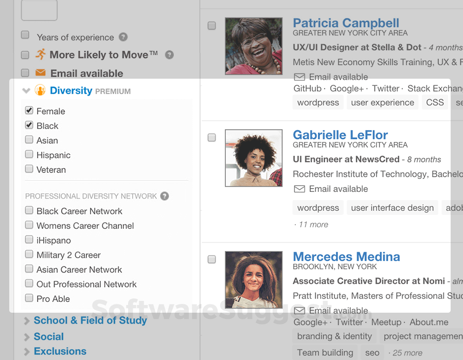Screen dimensions: 463x360
Task: Click the envelope icon on Patricia Campbell's card
Action: point(299,77)
